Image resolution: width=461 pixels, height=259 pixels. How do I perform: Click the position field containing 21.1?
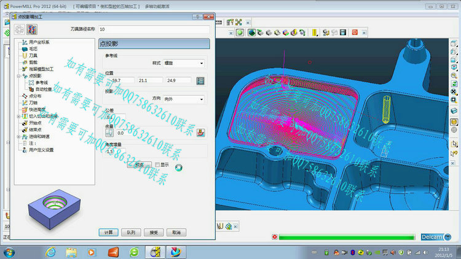[x=150, y=80]
